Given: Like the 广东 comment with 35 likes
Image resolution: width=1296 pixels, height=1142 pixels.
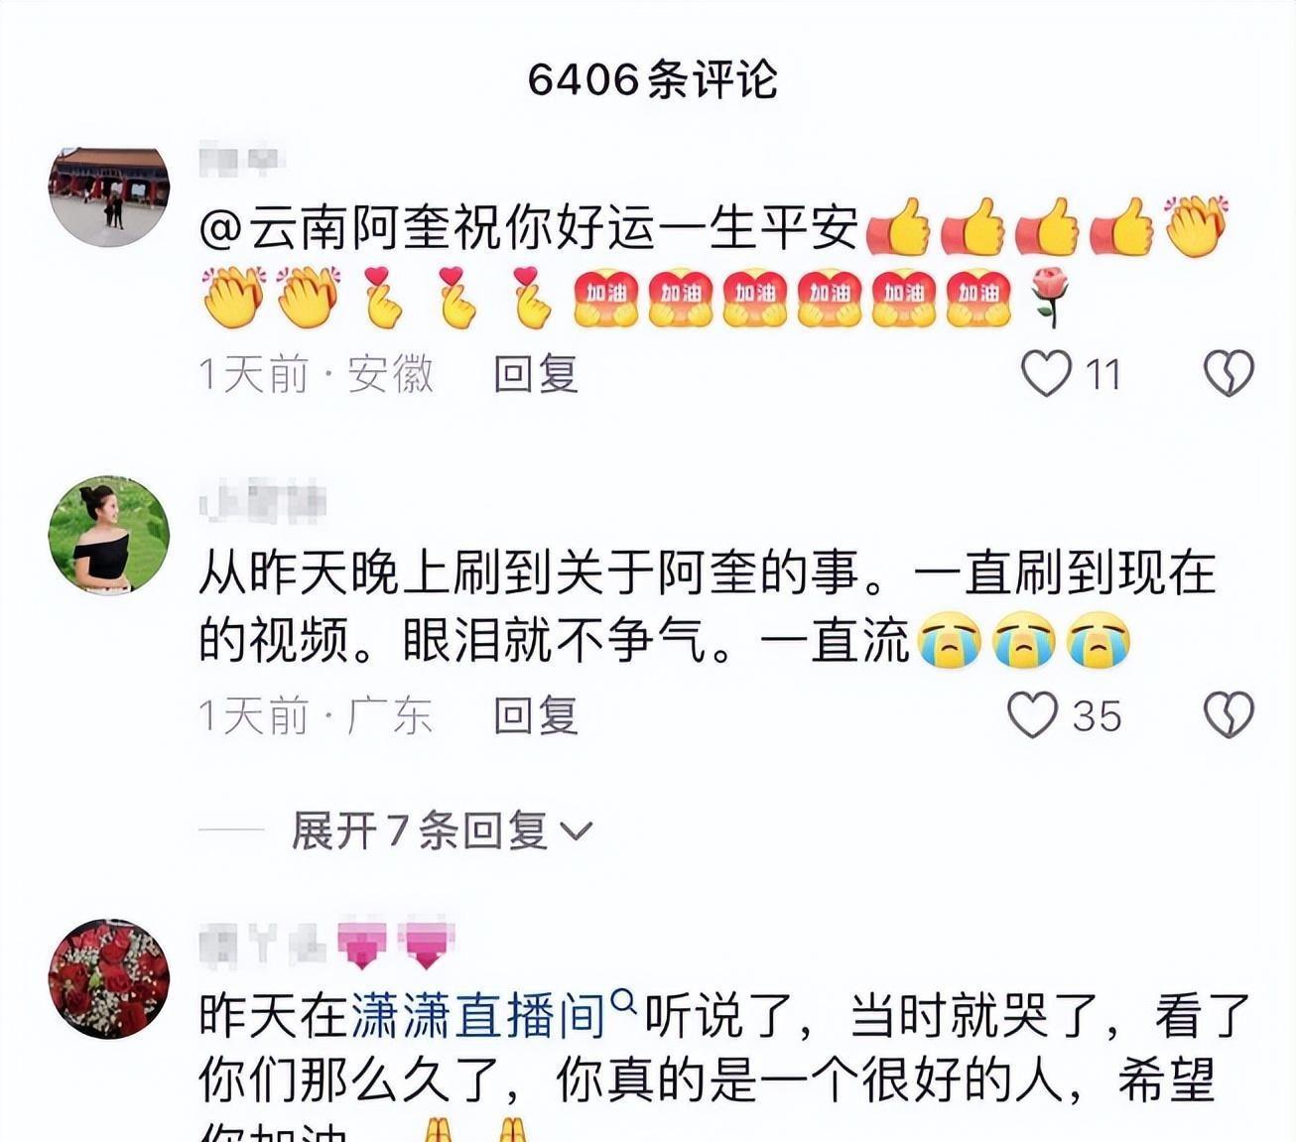Looking at the screenshot, I should click(1032, 715).
